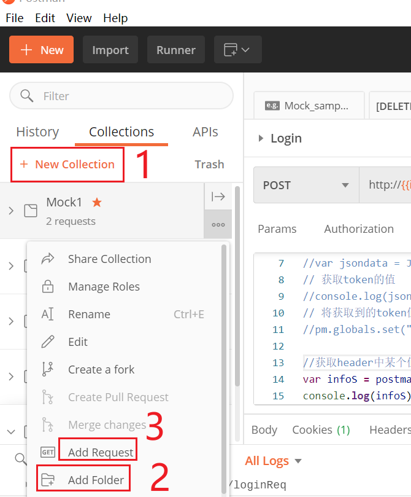Screen dimensions: 411x497
Task: Expand the Login request description triangle
Action: (261, 138)
